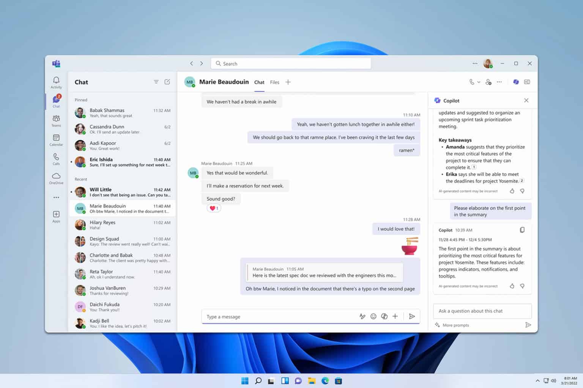583x388 pixels.
Task: Open citation 1 in Key takeaways
Action: point(474,167)
